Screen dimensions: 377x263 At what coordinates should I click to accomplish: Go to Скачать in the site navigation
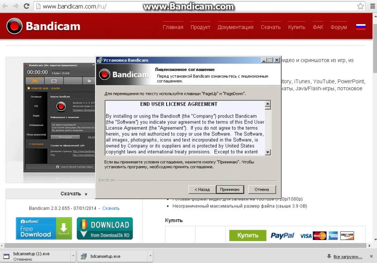click(271, 27)
